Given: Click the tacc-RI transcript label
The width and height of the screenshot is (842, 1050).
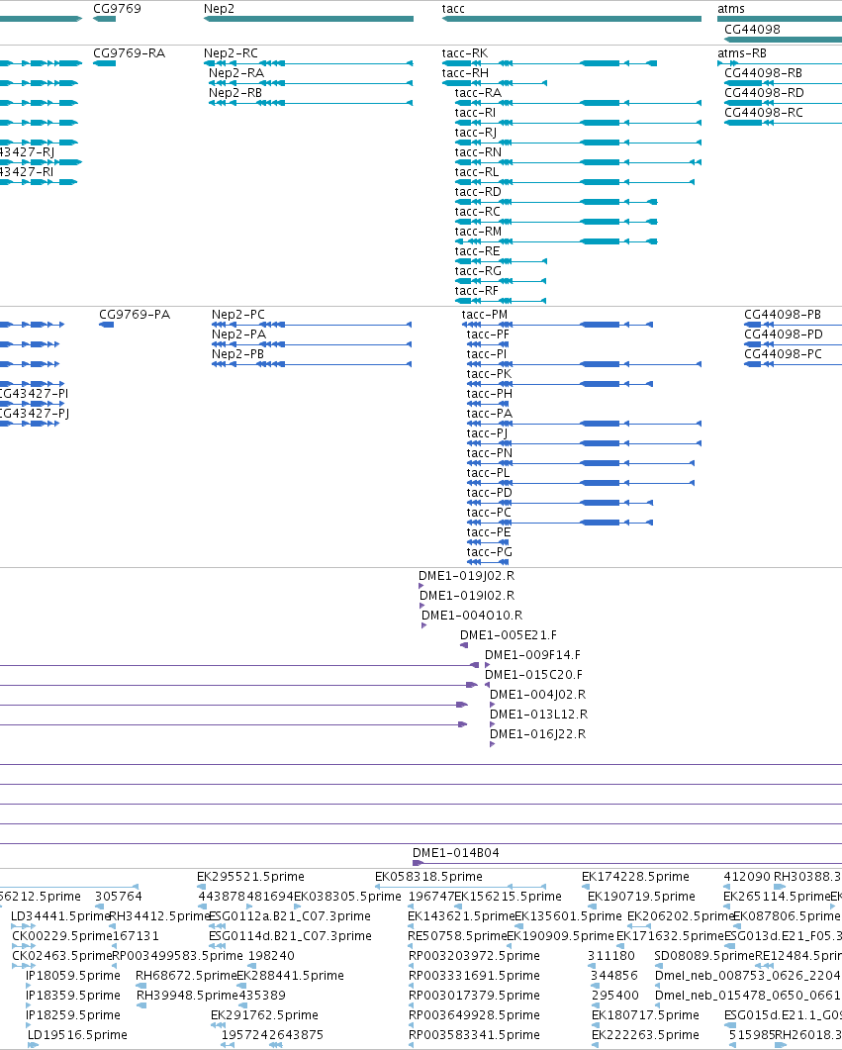Looking at the screenshot, I should [475, 113].
